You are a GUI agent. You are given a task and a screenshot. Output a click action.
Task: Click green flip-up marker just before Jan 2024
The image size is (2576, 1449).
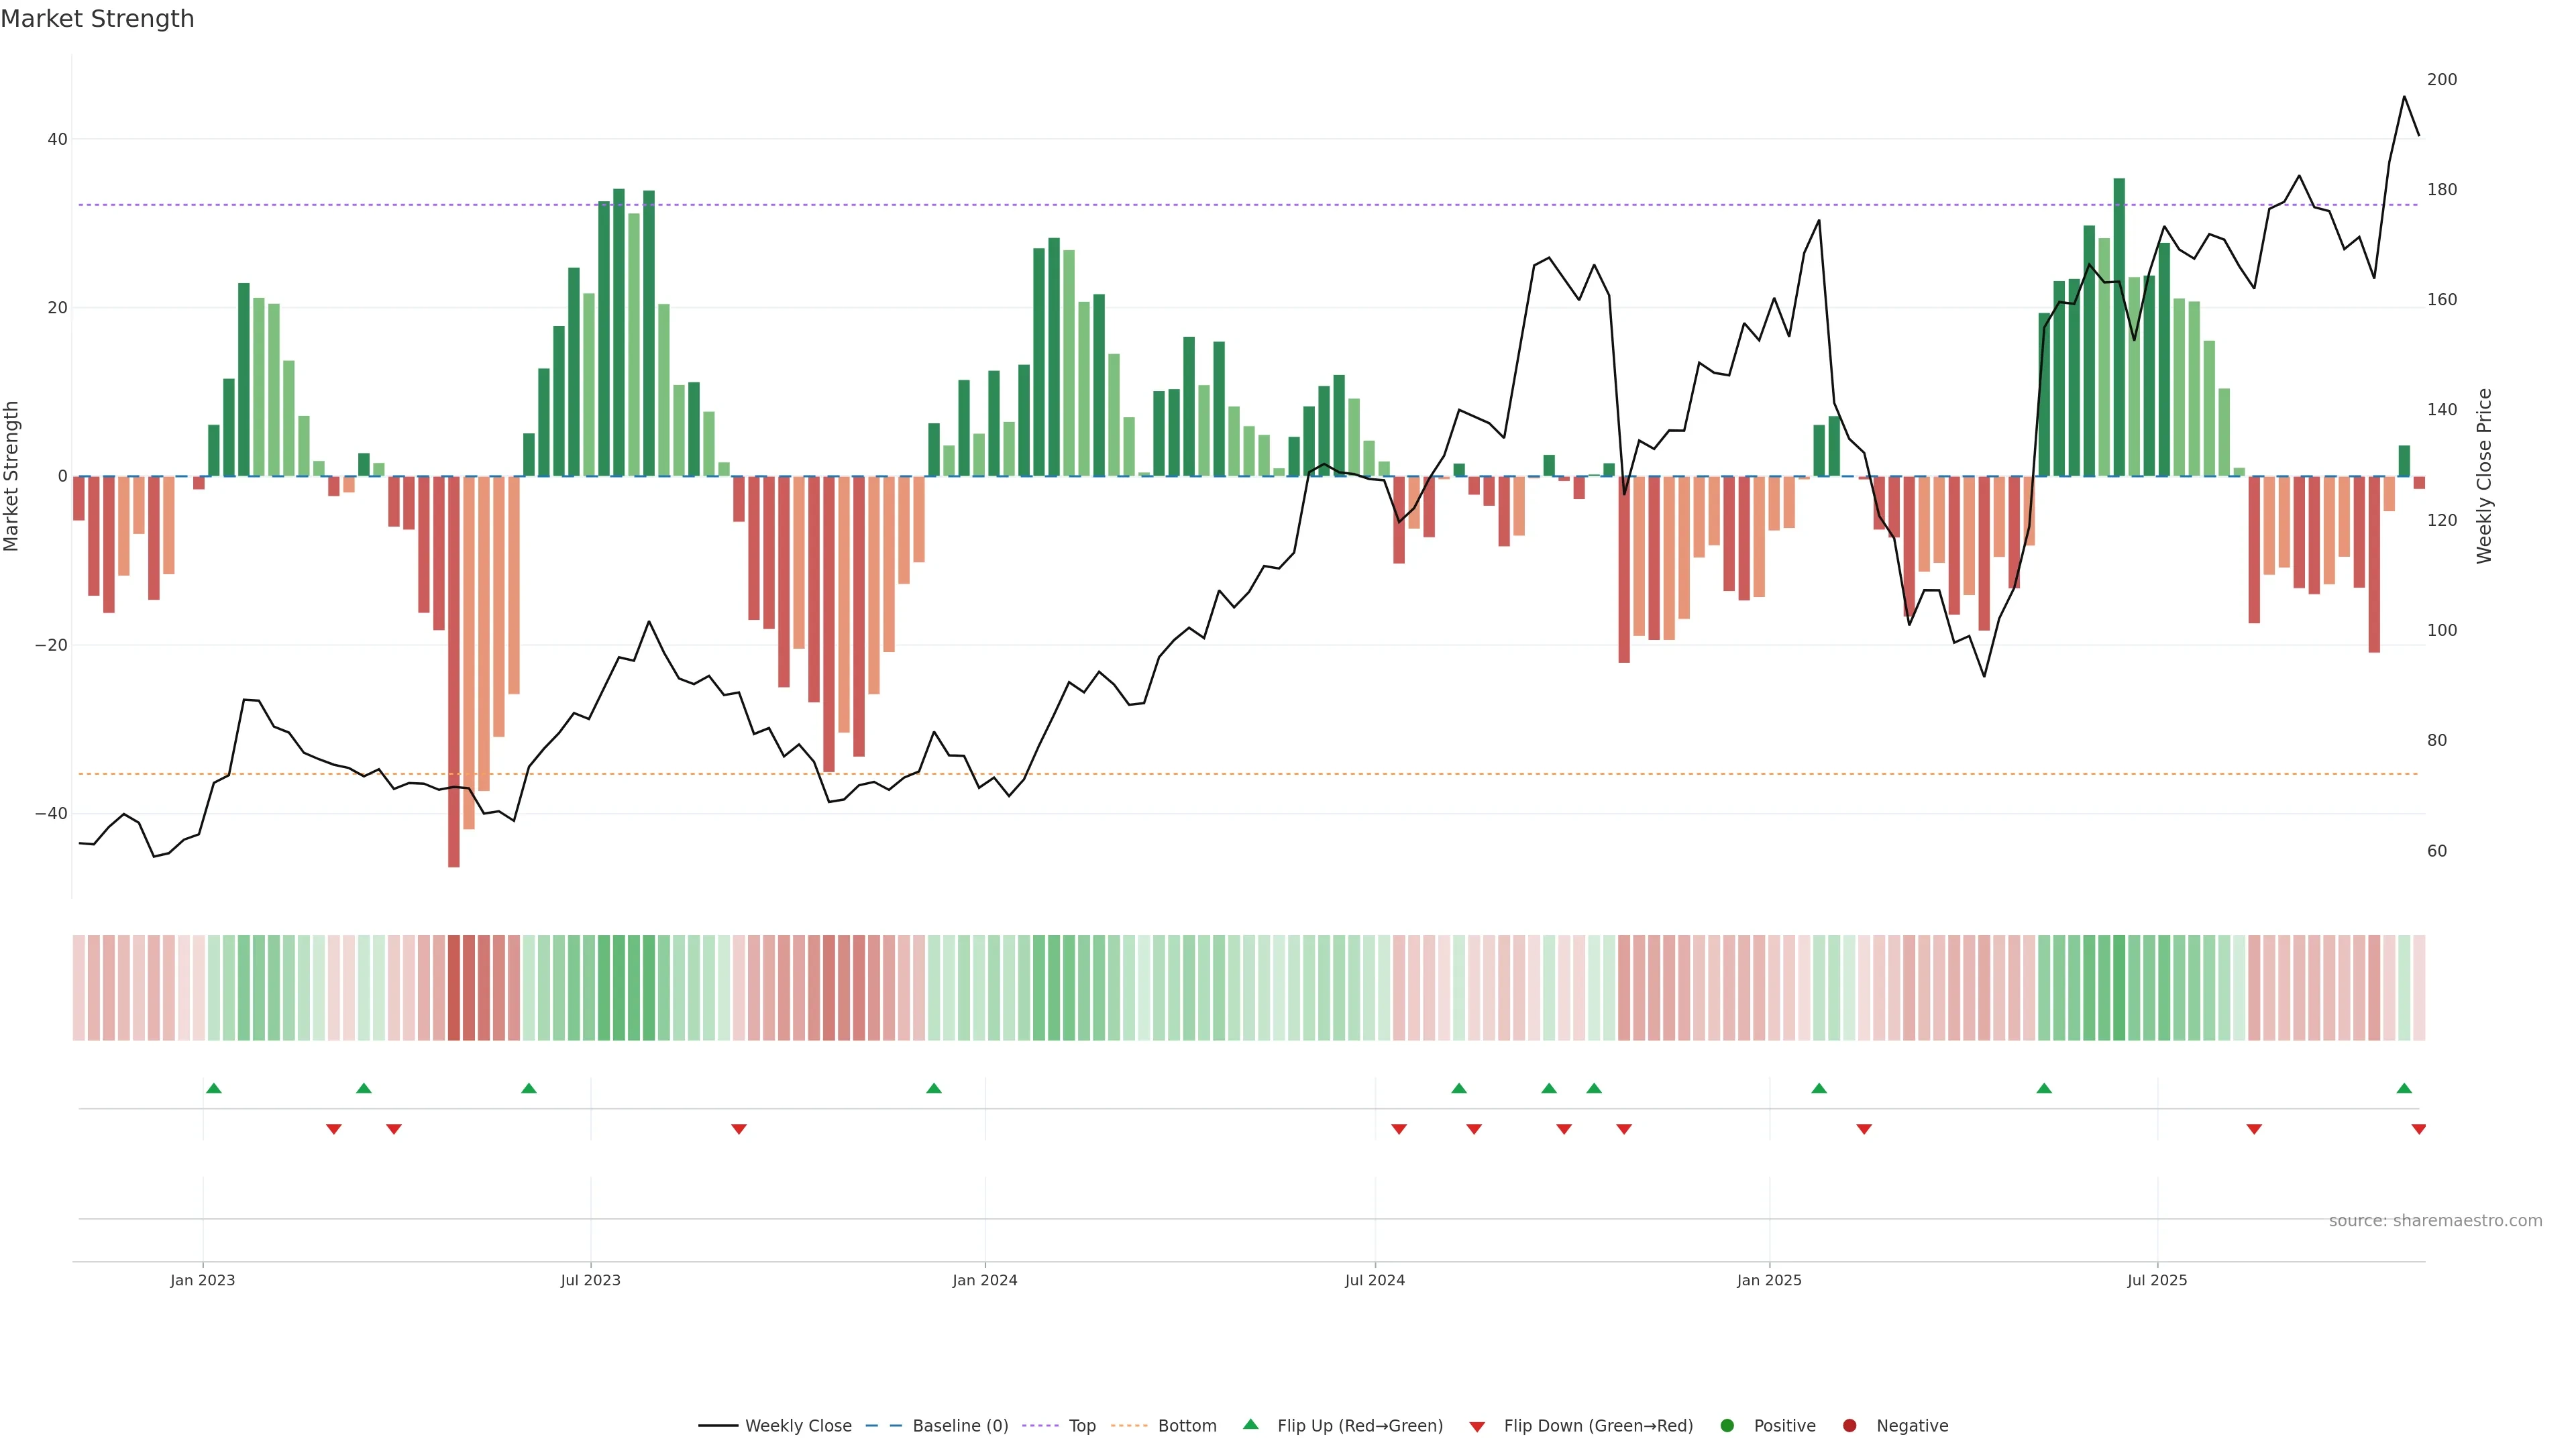[x=933, y=1088]
